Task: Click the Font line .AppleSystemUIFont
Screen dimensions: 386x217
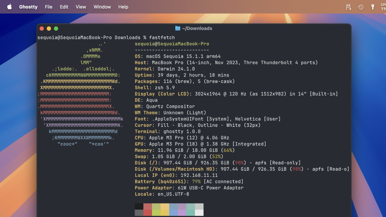Action: pyautogui.click(x=208, y=119)
